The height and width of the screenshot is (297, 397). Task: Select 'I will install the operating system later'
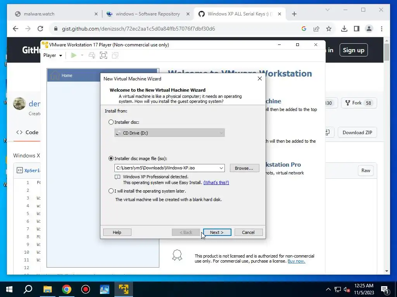111,191
